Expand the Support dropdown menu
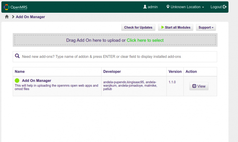 [x=206, y=27]
